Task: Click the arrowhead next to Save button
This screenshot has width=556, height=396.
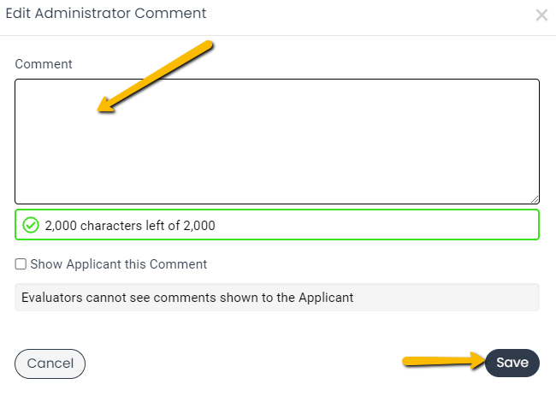Action: [x=477, y=361]
